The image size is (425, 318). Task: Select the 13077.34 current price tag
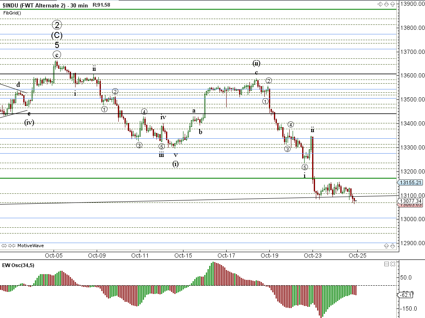pos(410,201)
